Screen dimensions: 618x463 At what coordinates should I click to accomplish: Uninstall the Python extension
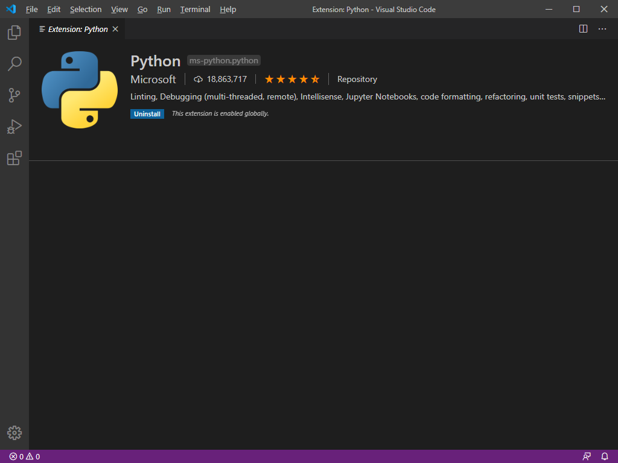click(147, 114)
